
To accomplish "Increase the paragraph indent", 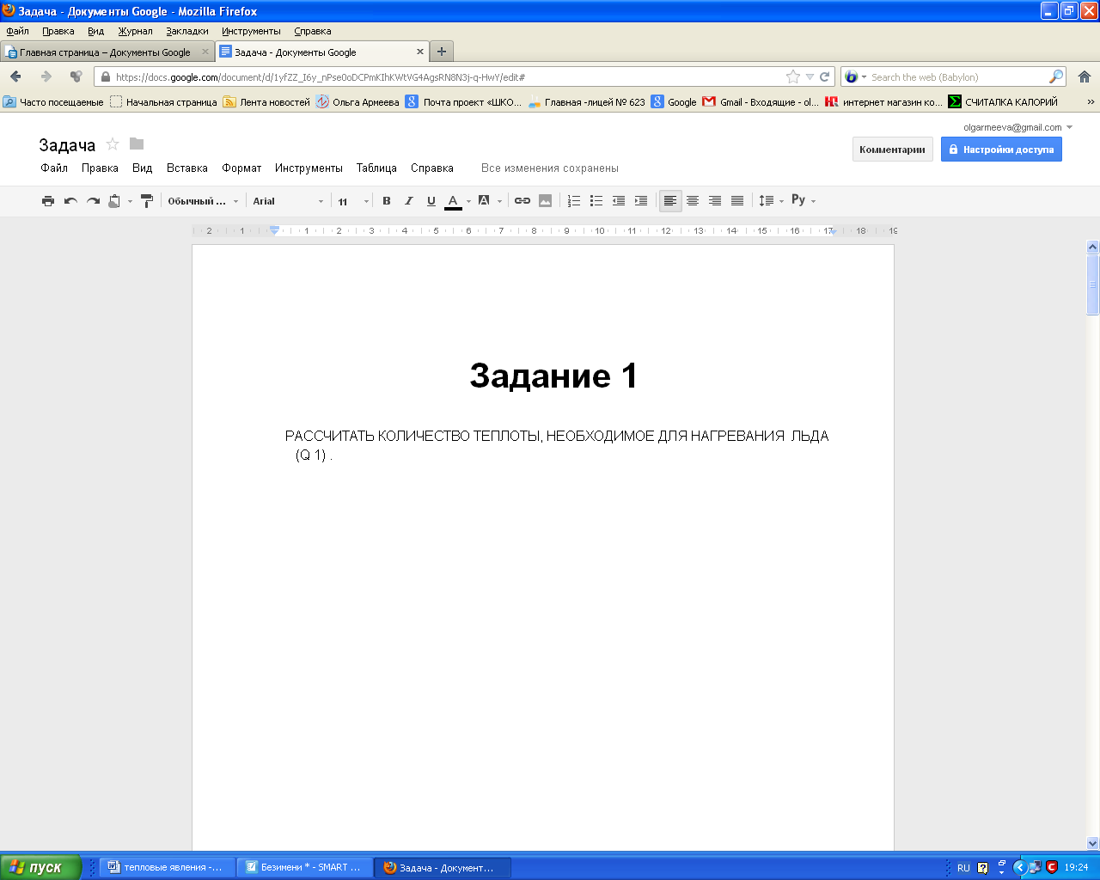I will [641, 201].
